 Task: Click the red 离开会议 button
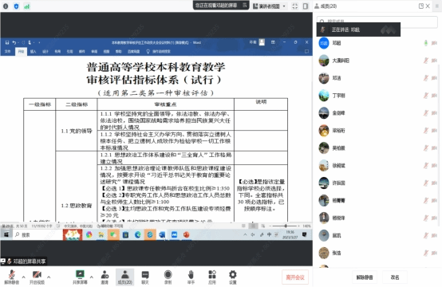[295, 277]
